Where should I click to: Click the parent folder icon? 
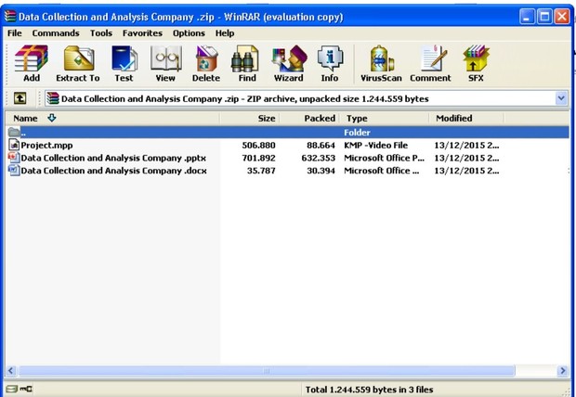14,132
